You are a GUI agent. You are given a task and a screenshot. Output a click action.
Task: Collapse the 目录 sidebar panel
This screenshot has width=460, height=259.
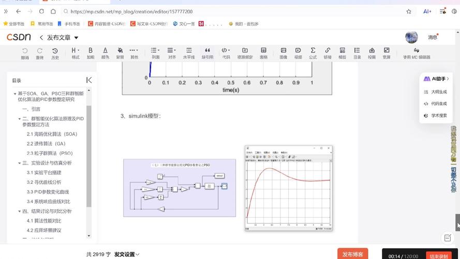click(89, 80)
